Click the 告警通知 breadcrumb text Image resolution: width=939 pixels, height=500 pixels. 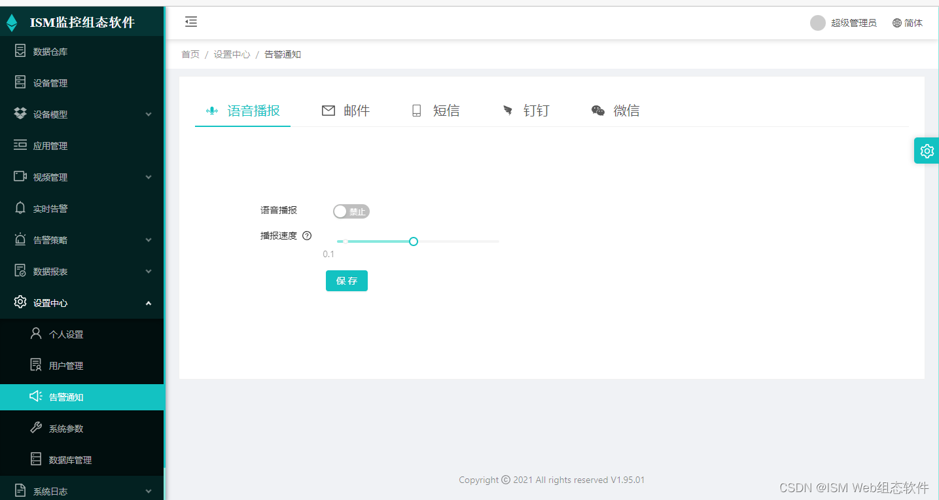click(x=283, y=54)
